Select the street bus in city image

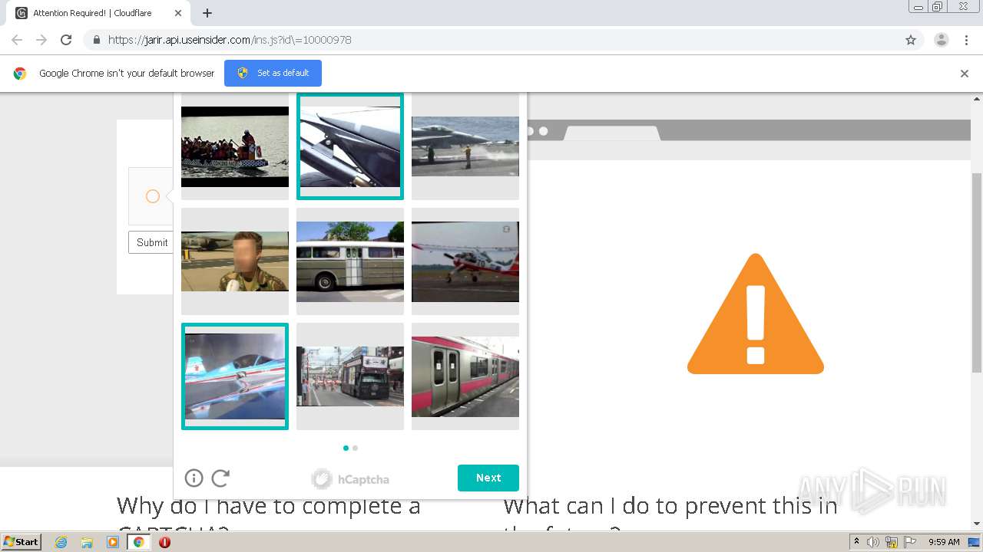tap(350, 376)
